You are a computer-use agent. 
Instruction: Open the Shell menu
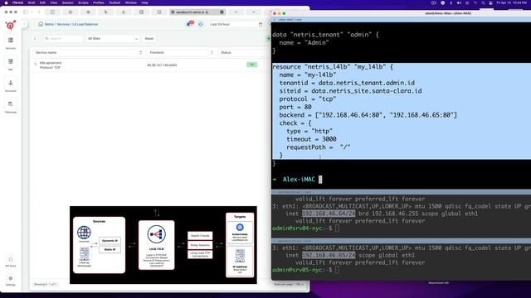point(32,2)
